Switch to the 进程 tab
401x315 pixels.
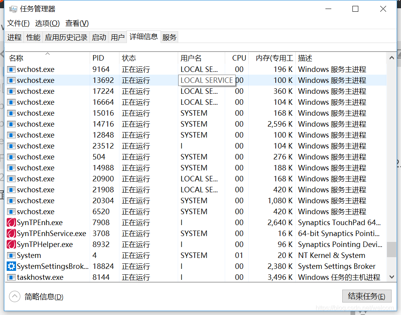(x=14, y=37)
